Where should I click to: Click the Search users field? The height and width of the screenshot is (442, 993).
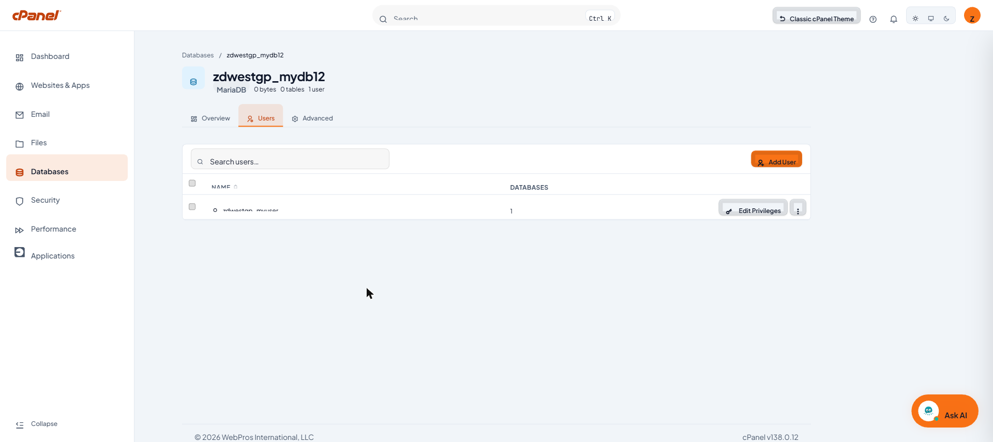pyautogui.click(x=290, y=159)
